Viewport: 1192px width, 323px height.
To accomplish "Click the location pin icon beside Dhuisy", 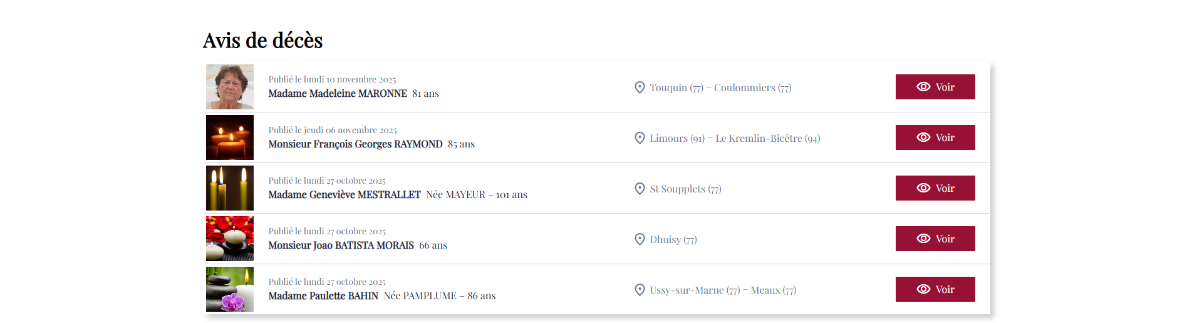I will (640, 239).
